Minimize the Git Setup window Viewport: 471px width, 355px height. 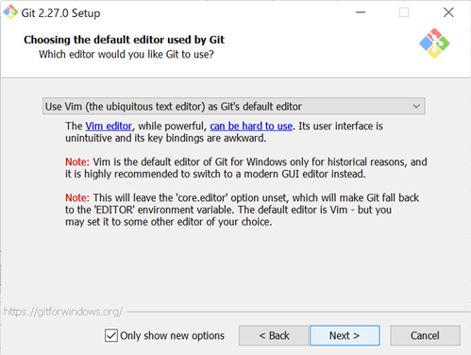[361, 12]
